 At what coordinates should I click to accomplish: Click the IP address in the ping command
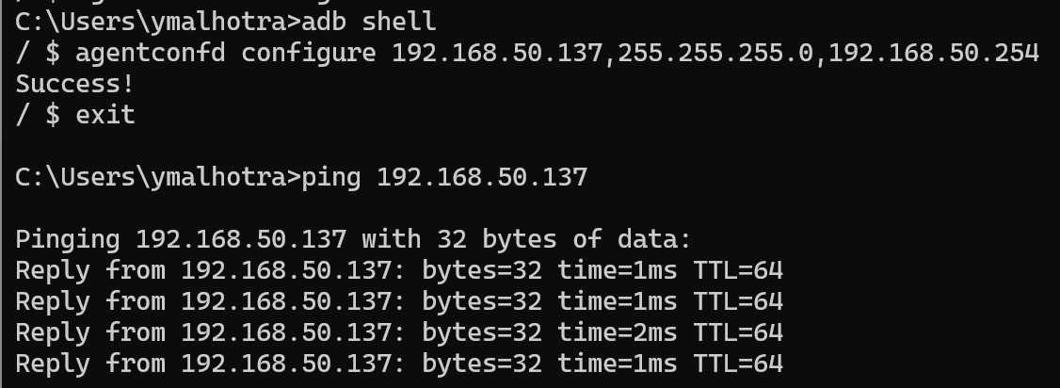click(x=481, y=176)
